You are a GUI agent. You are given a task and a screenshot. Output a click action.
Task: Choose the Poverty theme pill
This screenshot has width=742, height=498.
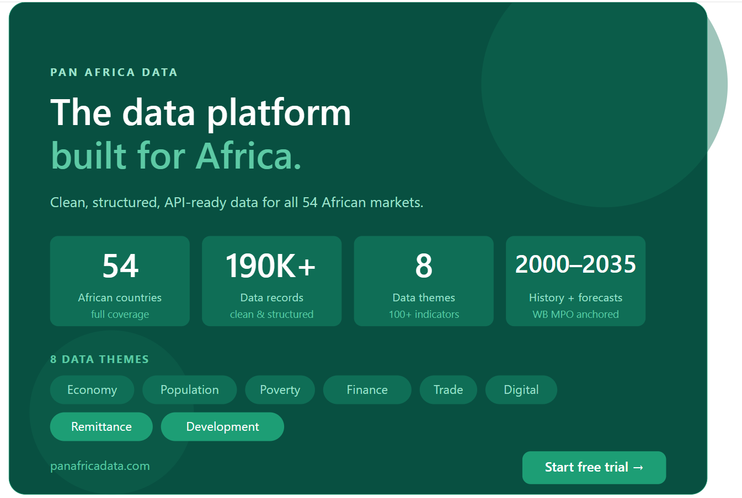tap(280, 390)
